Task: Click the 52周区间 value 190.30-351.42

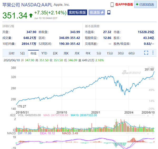Action: 70,44
